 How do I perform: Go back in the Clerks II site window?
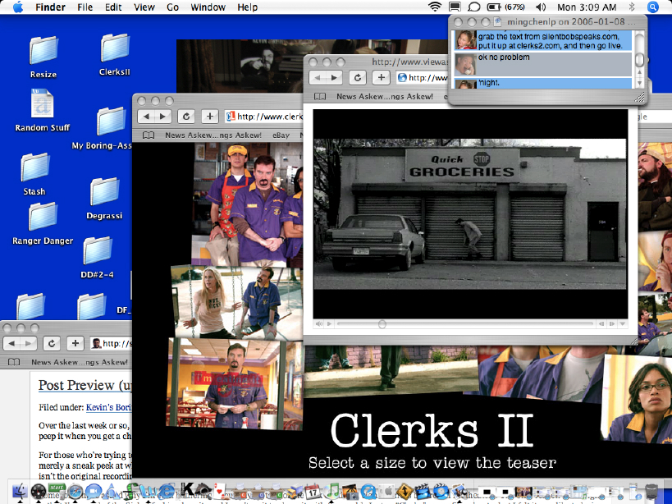click(x=147, y=116)
